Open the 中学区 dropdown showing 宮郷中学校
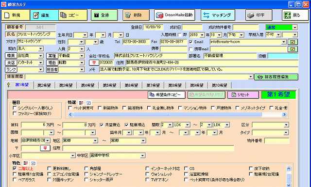Image resolution: width=311 pixels, height=187 pixels. click(x=142, y=156)
